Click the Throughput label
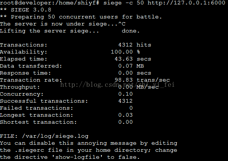This screenshot has height=161, width=228. click(x=20, y=87)
